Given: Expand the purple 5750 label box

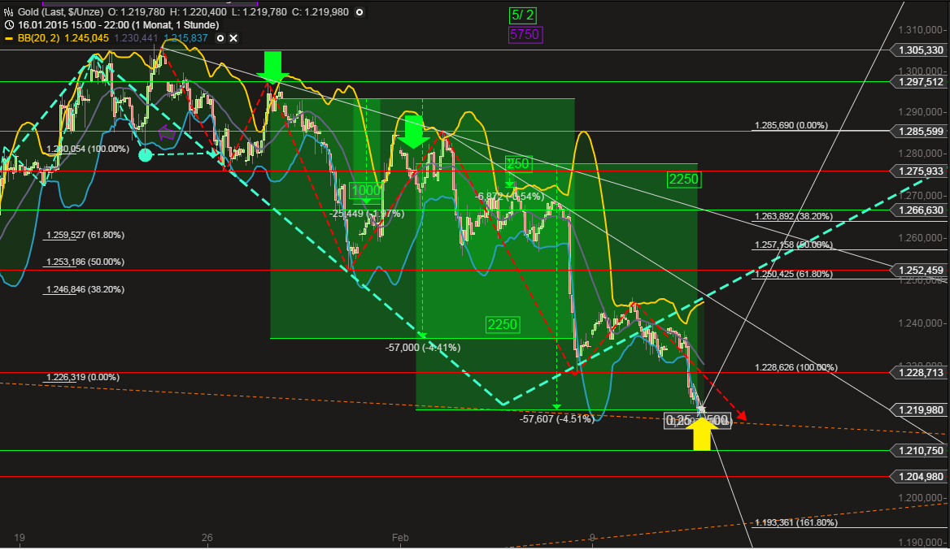Looking at the screenshot, I should tap(525, 34).
